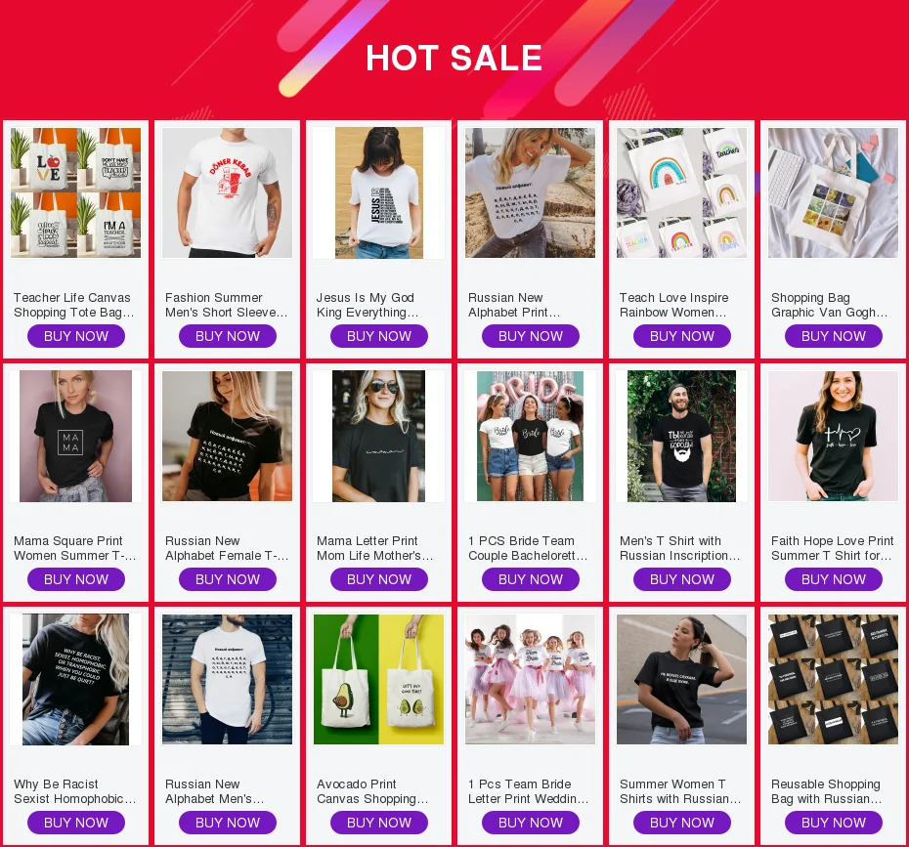Viewport: 909px width, 847px height.
Task: Open Men's T Shirt with Russian Inscription link
Action: tap(679, 548)
